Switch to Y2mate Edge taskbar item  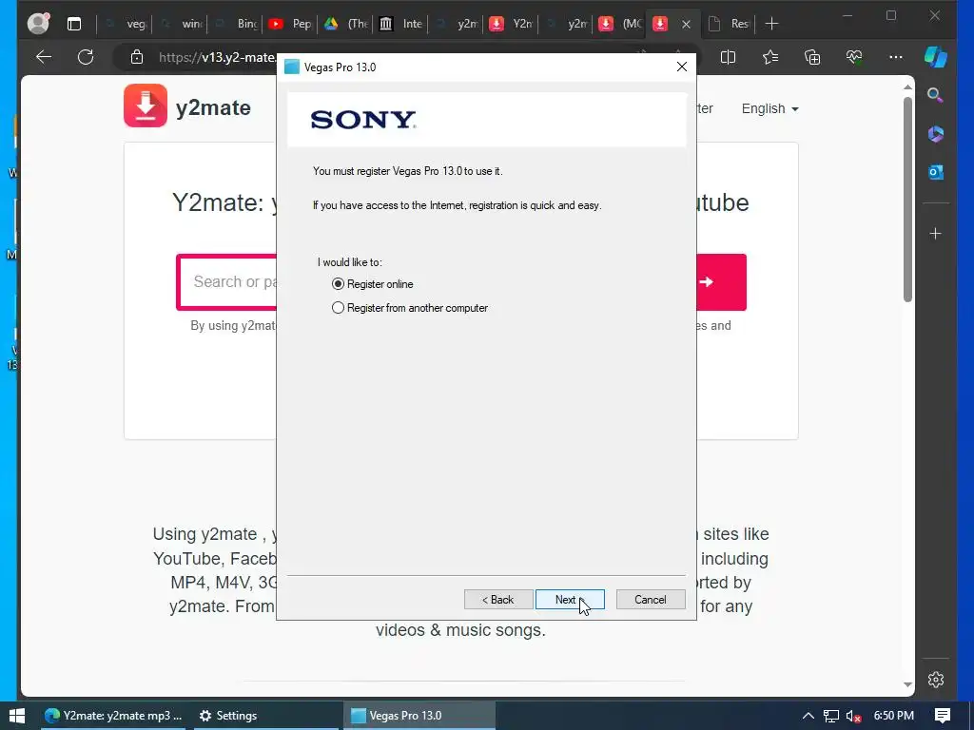coord(113,716)
